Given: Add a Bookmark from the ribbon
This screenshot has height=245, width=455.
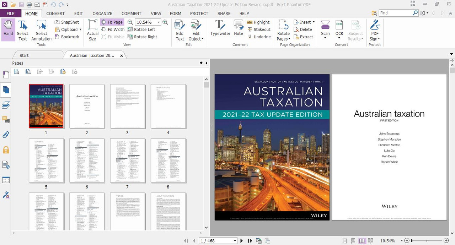Looking at the screenshot, I should (67, 37).
